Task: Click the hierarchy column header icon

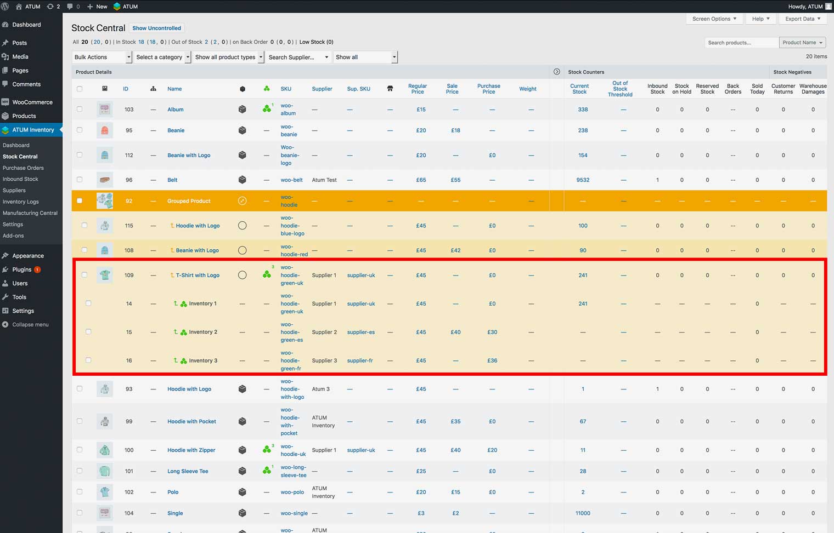Action: [x=153, y=89]
